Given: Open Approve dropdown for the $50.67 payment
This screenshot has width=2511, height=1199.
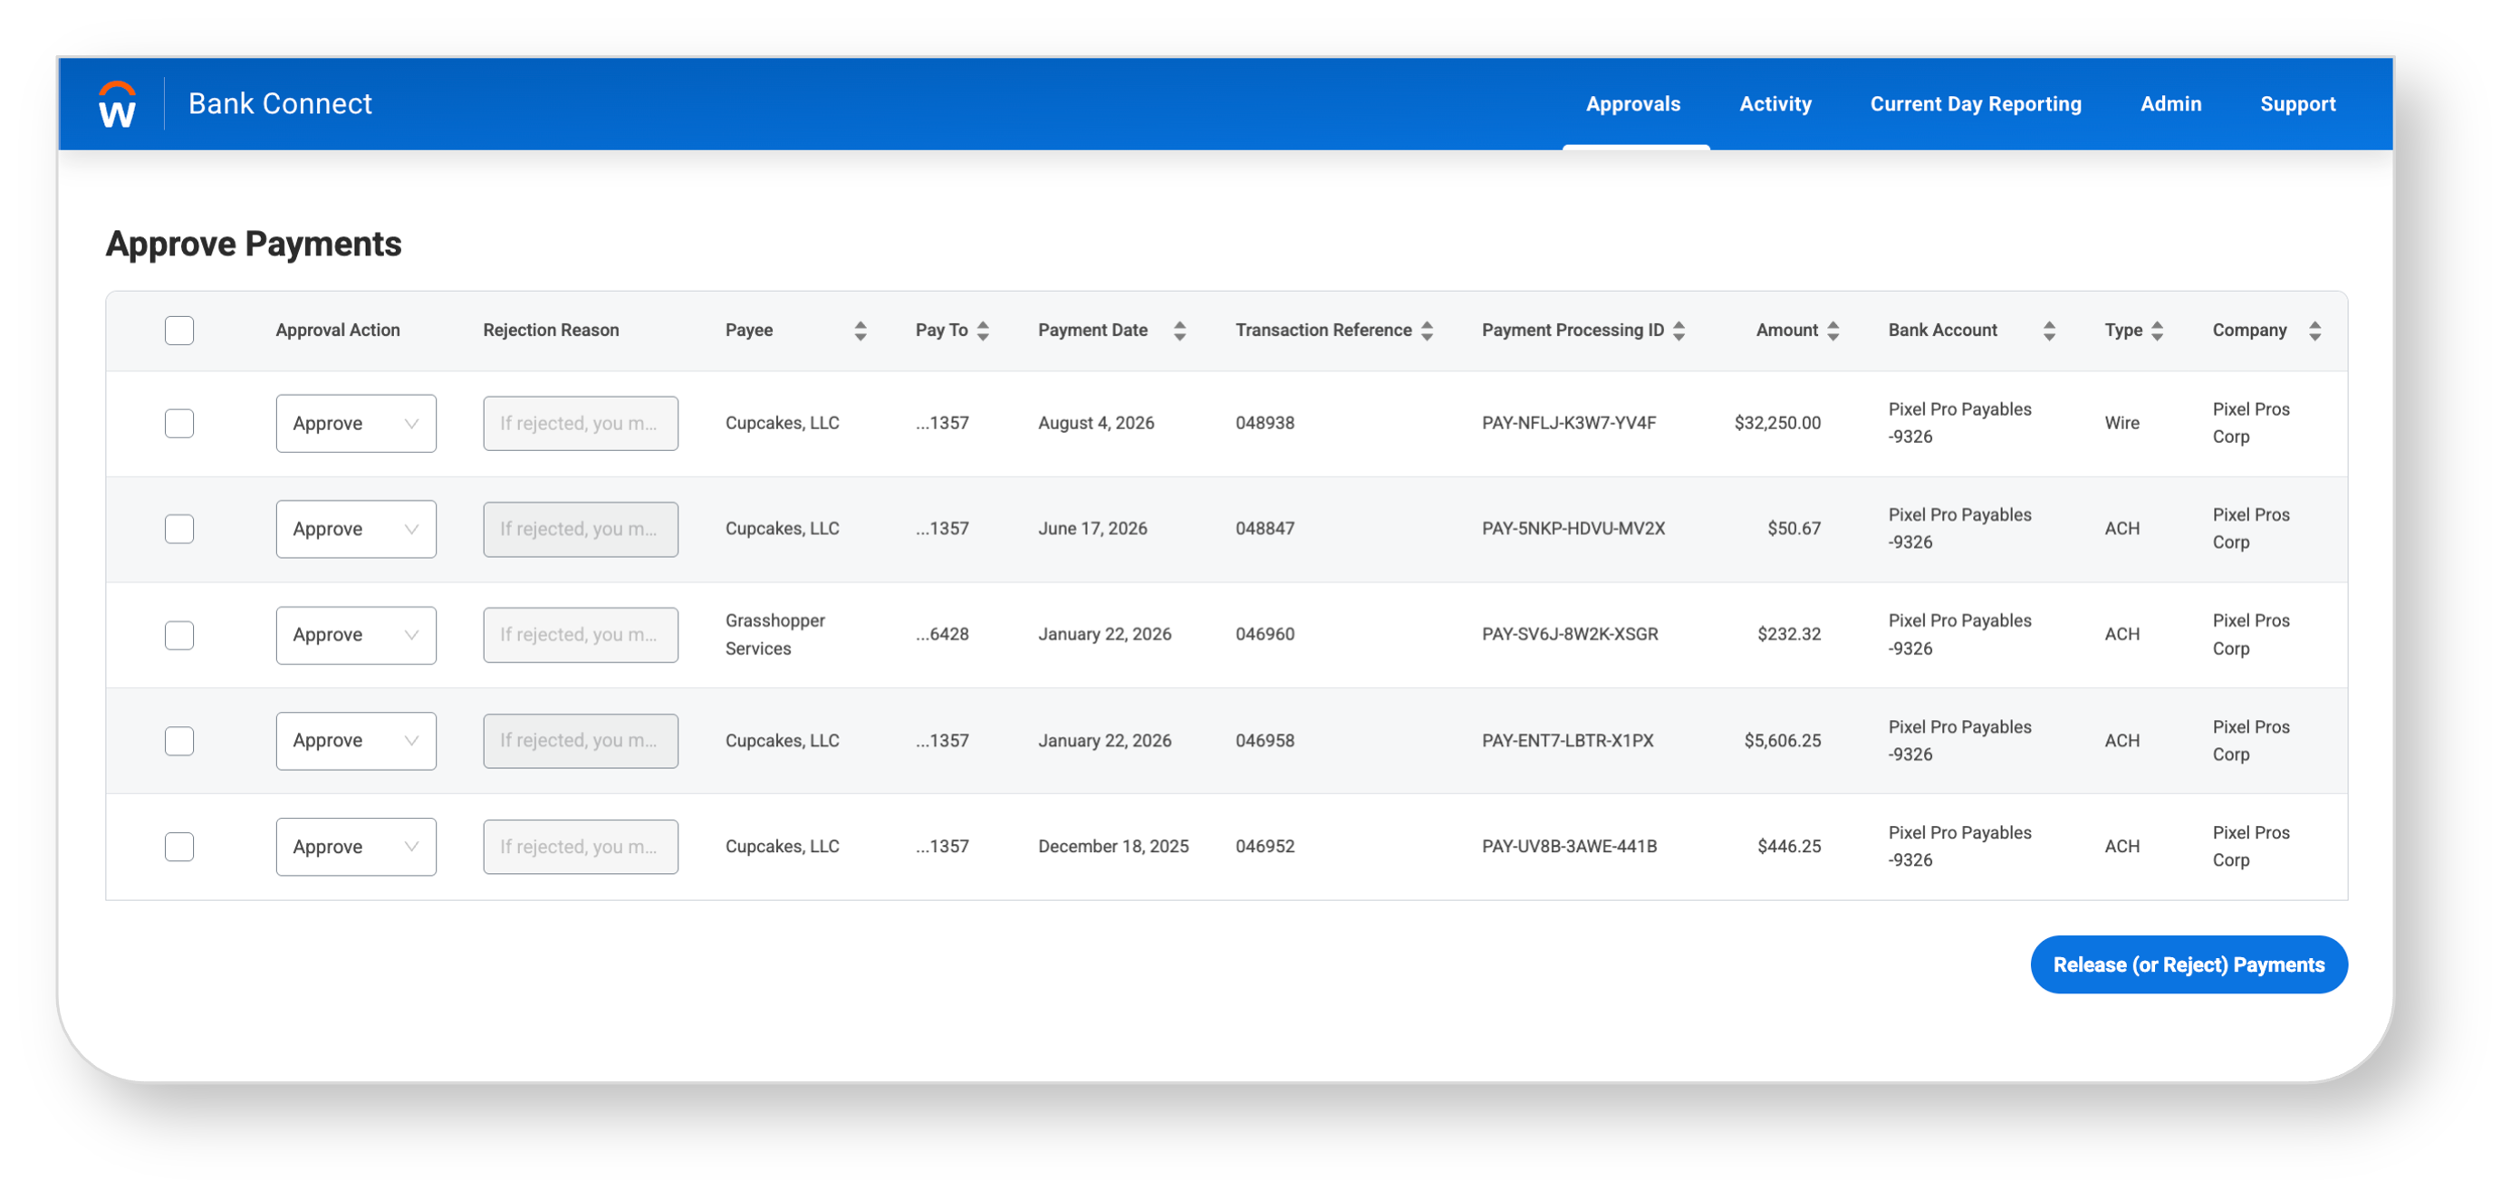Looking at the screenshot, I should pyautogui.click(x=356, y=528).
